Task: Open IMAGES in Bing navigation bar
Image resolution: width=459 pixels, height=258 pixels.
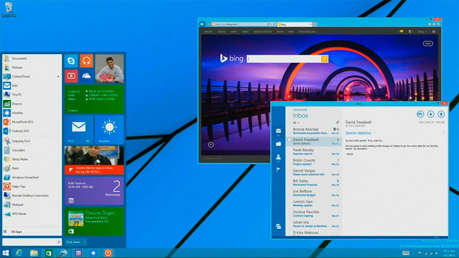Action: 209,32
